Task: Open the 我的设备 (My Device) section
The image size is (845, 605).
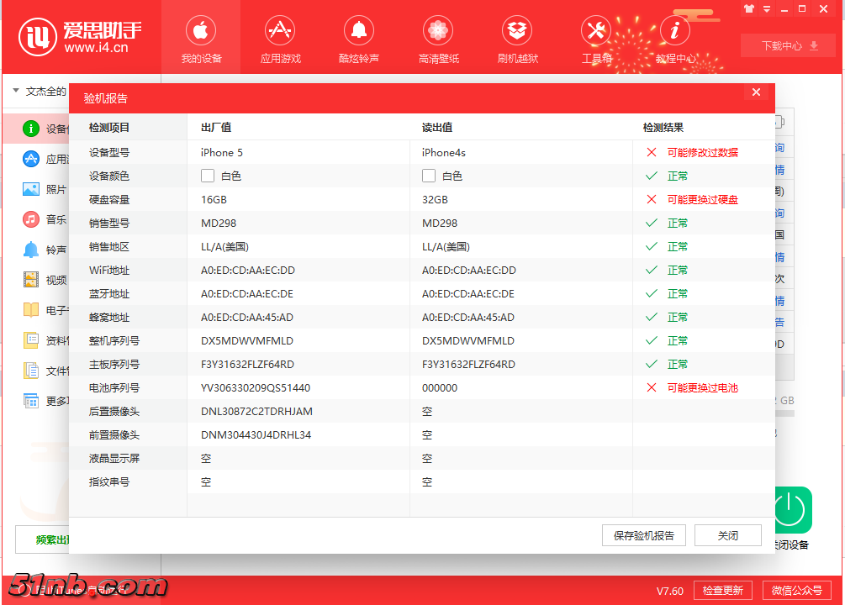Action: click(201, 39)
